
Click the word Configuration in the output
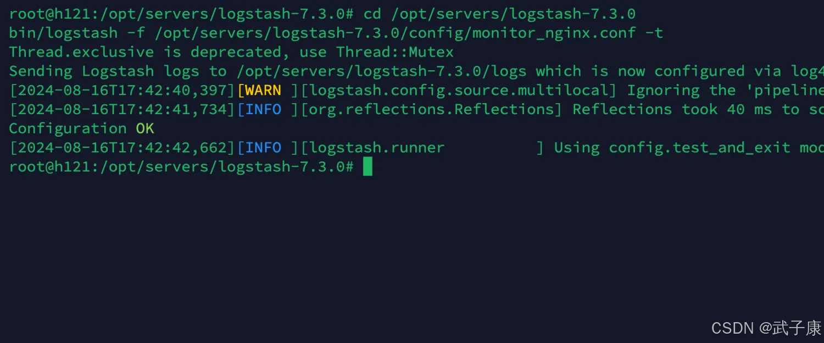[68, 129]
